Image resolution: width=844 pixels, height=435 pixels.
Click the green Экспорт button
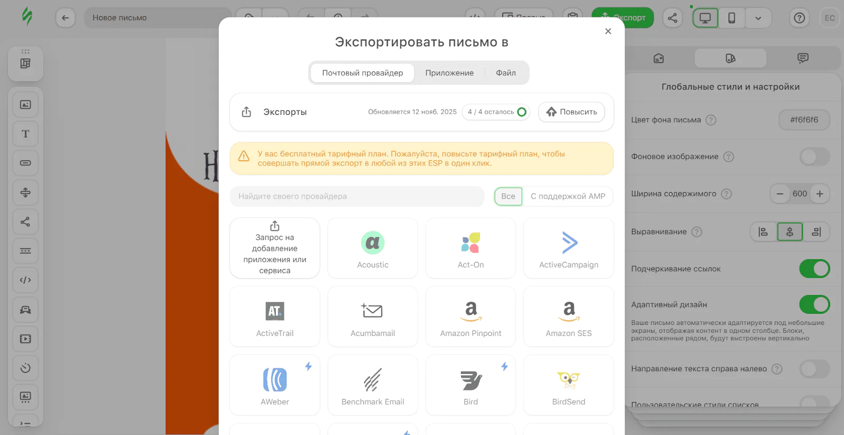point(623,18)
